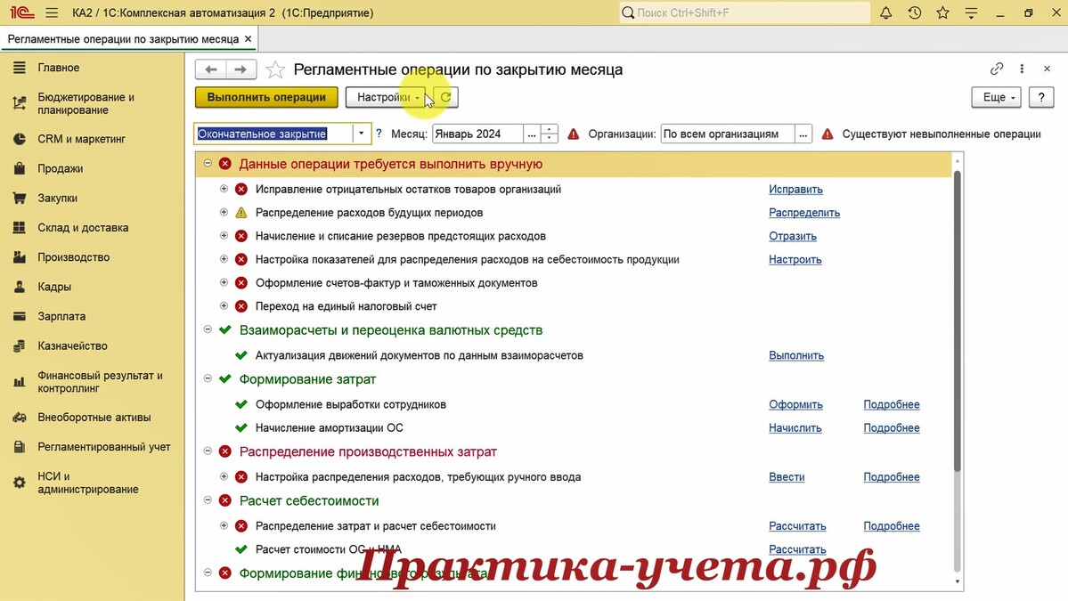Click the Распределить link

(804, 213)
